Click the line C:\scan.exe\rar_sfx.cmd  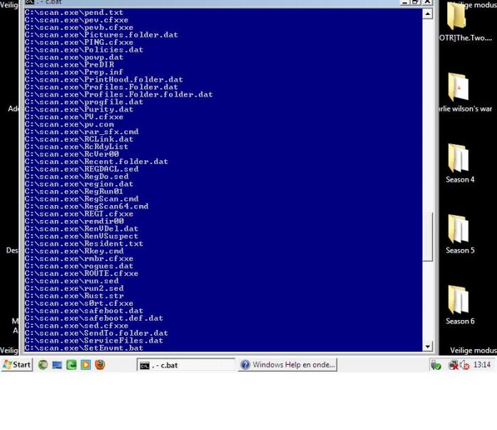(x=82, y=132)
